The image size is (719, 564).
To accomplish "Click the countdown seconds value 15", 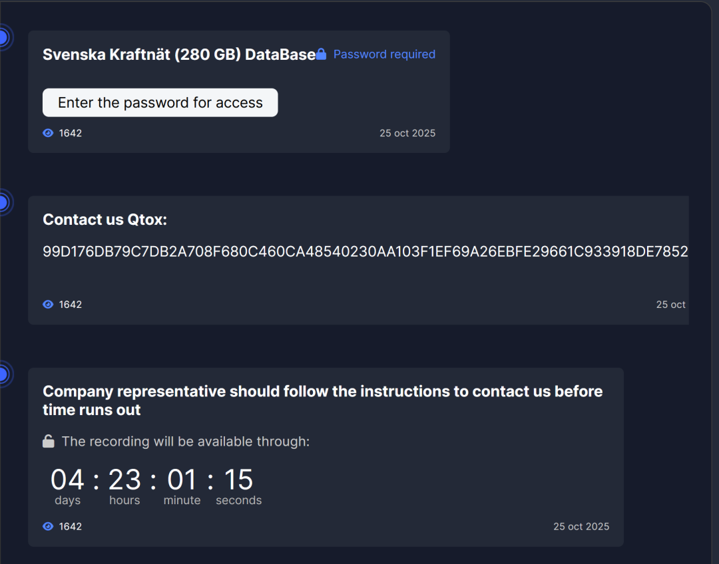I will (238, 480).
